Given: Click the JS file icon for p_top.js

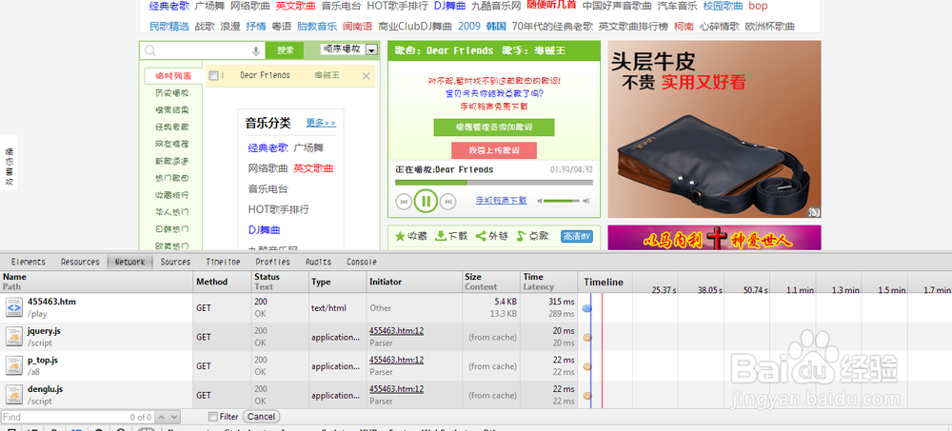Looking at the screenshot, I should coord(14,366).
